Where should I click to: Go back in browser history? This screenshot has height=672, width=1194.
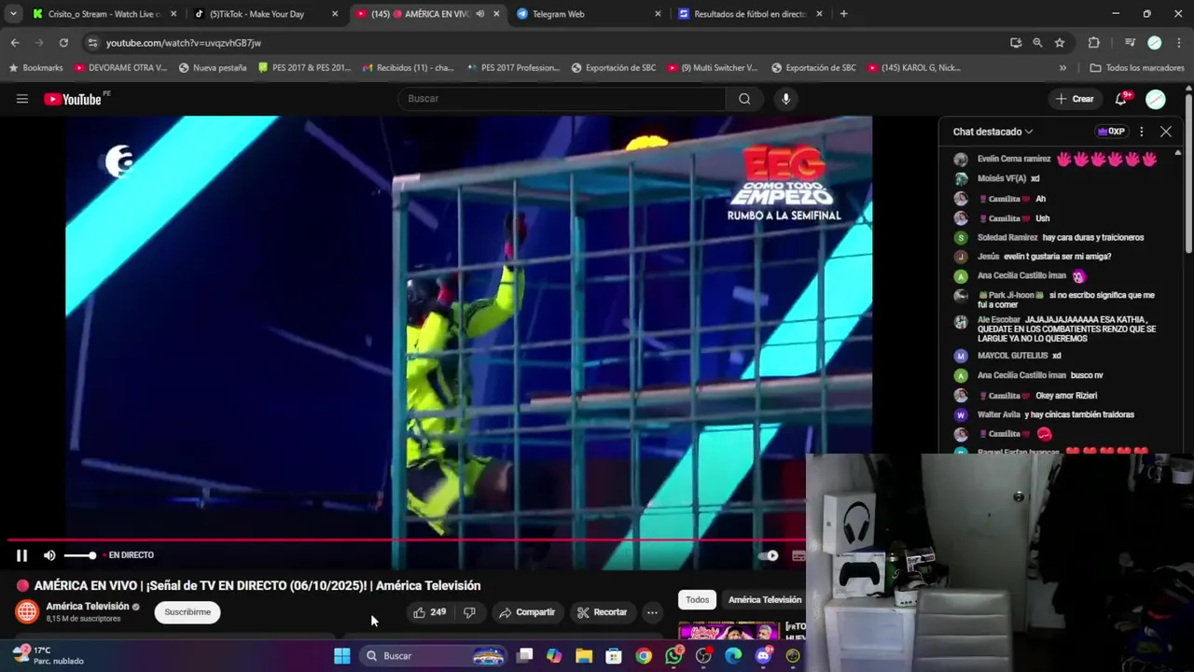pyautogui.click(x=15, y=43)
